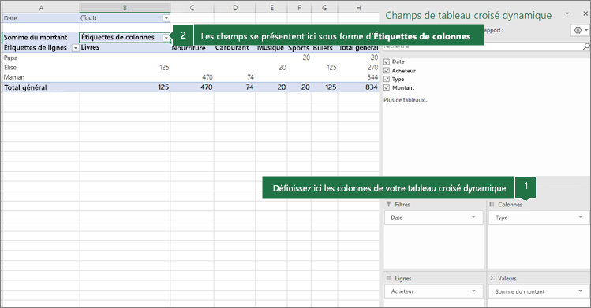Expand the Date item in Filtres area
Image resolution: width=591 pixels, height=308 pixels.
[473, 217]
